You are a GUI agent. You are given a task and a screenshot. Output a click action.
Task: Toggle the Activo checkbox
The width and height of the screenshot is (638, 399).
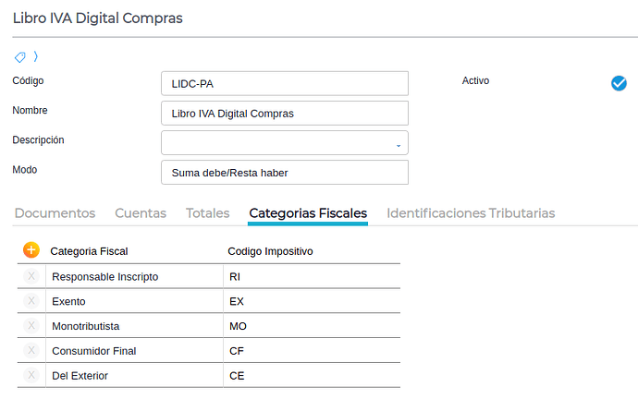click(620, 83)
